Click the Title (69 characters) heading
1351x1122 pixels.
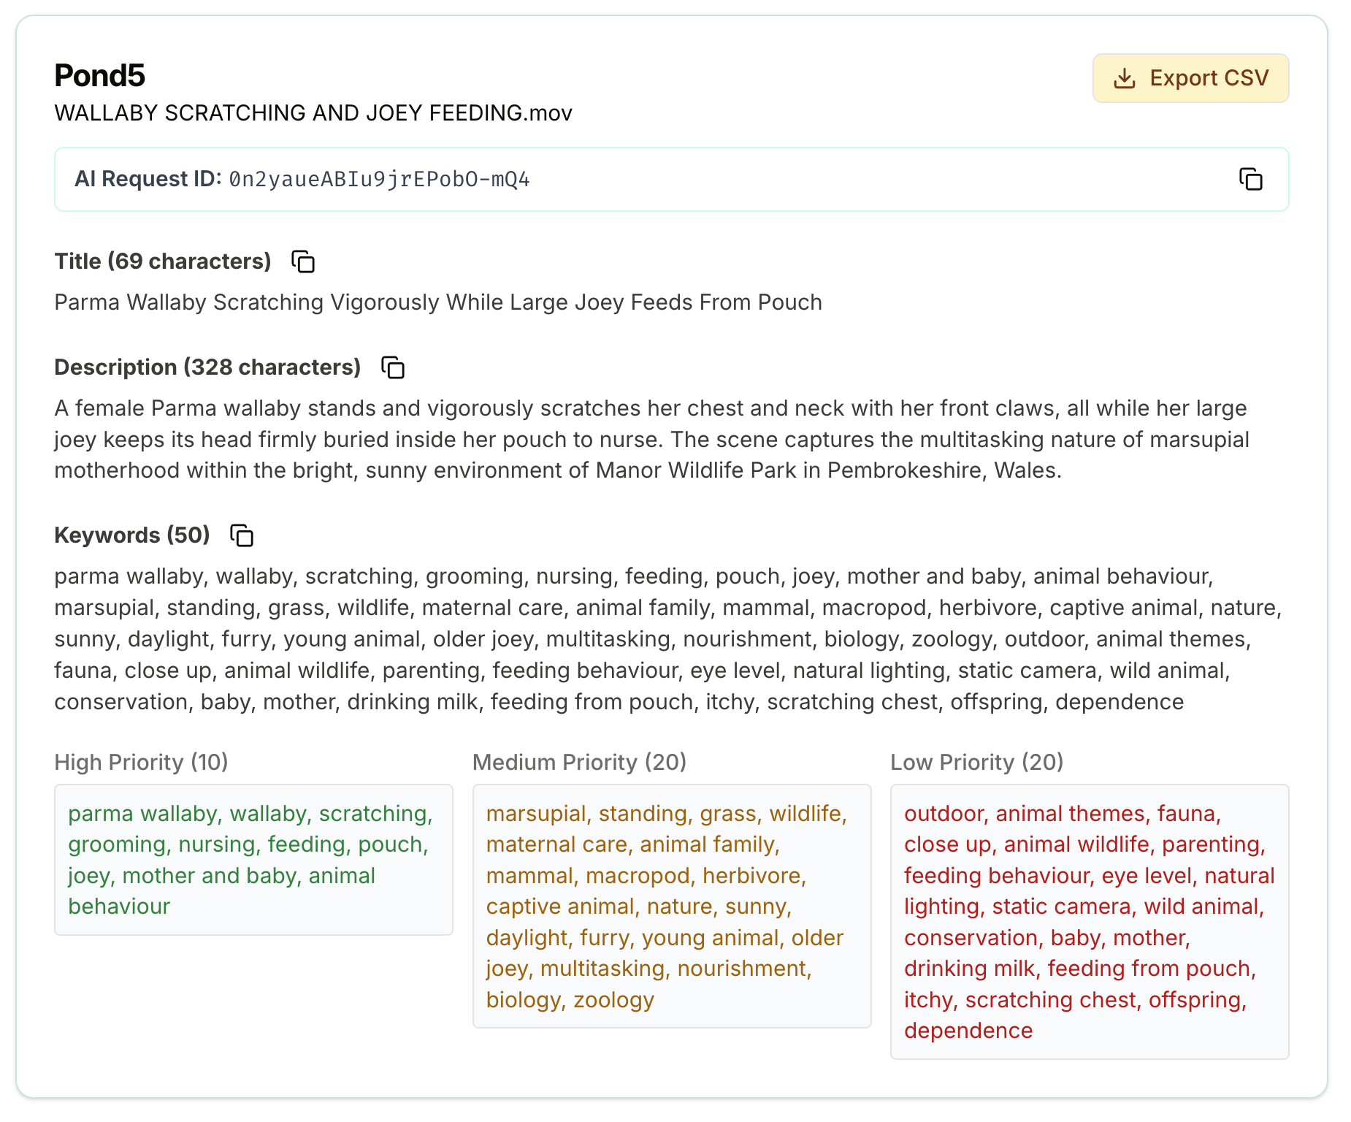163,262
